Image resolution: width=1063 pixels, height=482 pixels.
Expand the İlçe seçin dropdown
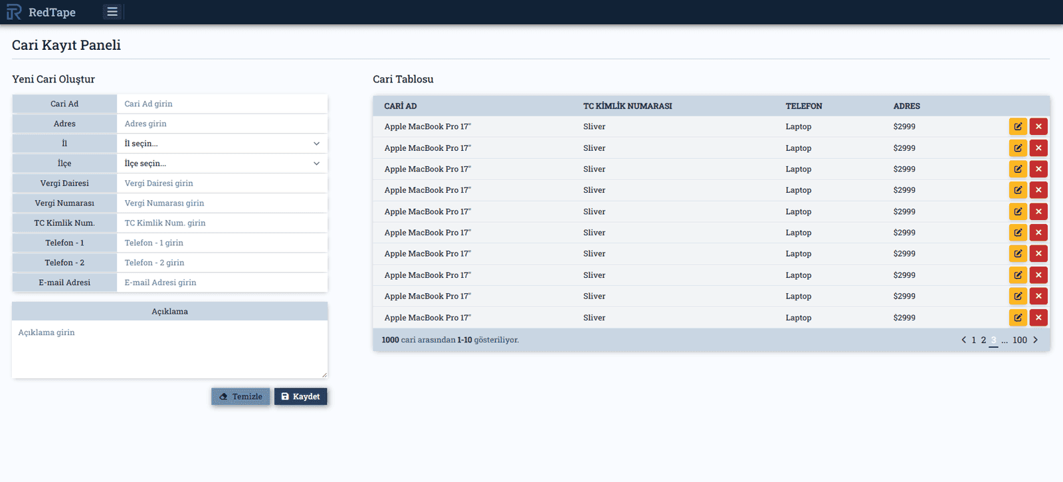[222, 164]
